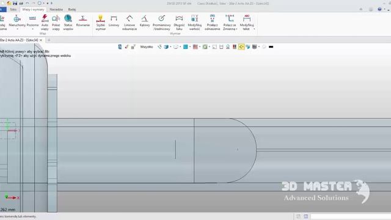Expand dropdown next to blue square icon
The height and width of the screenshot is (220, 391).
(190, 47)
